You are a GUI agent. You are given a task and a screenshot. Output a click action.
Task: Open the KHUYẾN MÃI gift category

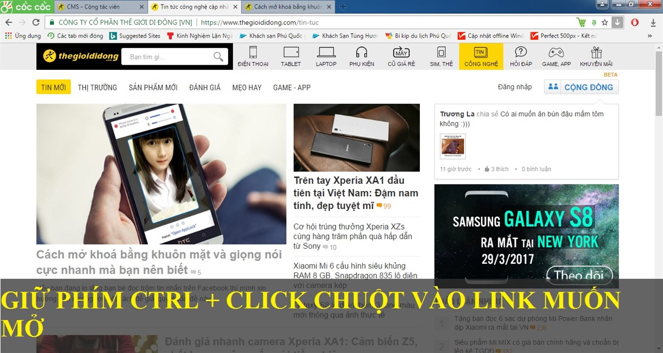point(596,57)
